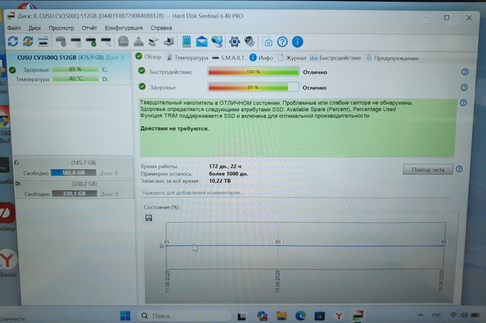Click the floppy save icon above the graph
Screen dimensions: 486x323
(x=149, y=218)
